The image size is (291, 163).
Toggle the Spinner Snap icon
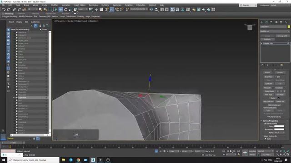121,10
